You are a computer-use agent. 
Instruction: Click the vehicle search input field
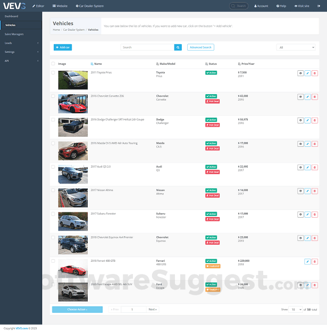[147, 47]
